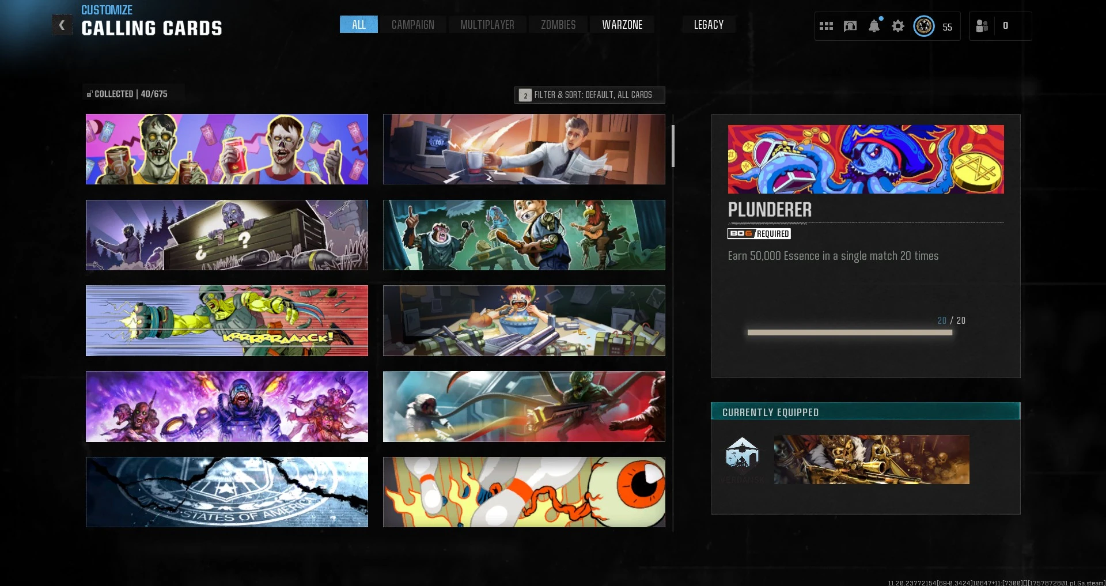This screenshot has width=1106, height=586.
Task: Select the office worker explosion calling card
Action: [524, 149]
